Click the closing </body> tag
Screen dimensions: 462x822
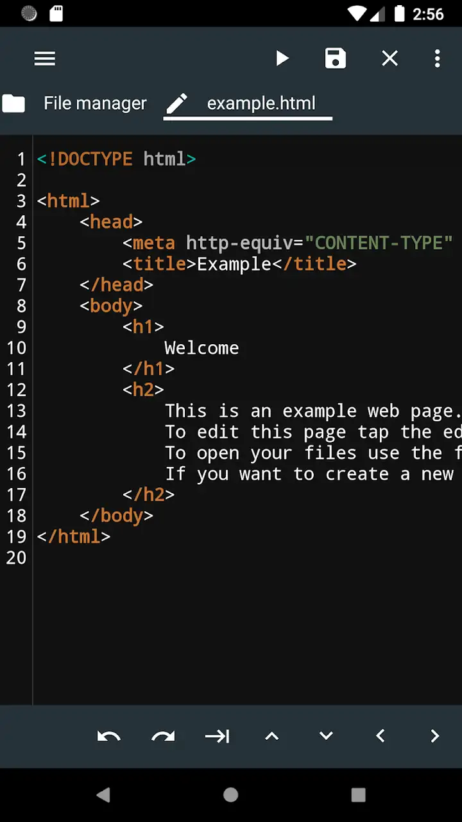point(116,516)
